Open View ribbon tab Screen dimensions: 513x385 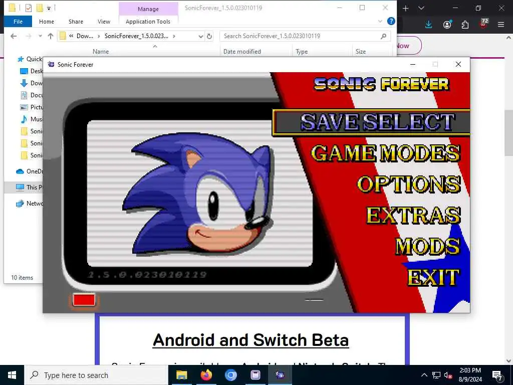point(104,22)
